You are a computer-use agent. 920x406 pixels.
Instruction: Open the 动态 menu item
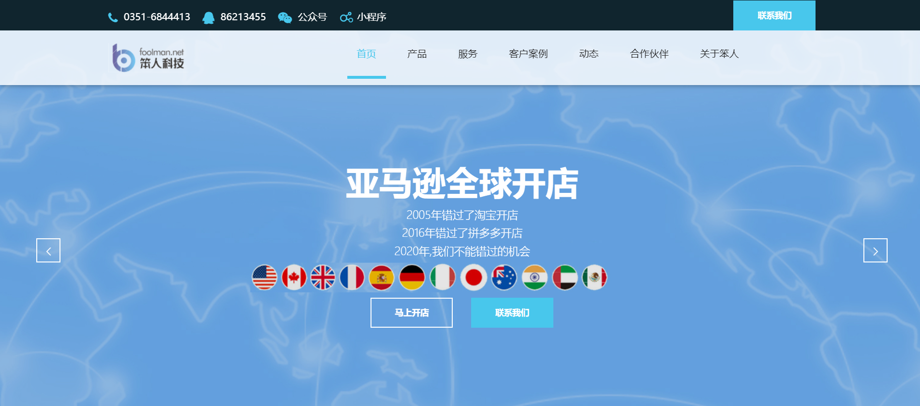[x=589, y=54]
